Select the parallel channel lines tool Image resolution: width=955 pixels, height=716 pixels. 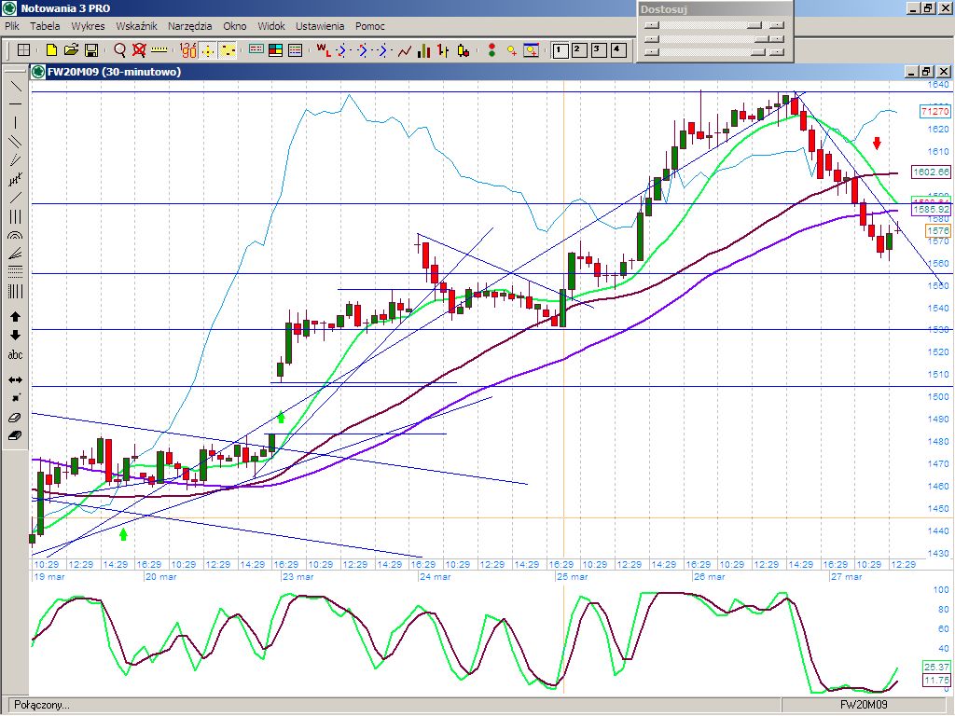coord(15,142)
